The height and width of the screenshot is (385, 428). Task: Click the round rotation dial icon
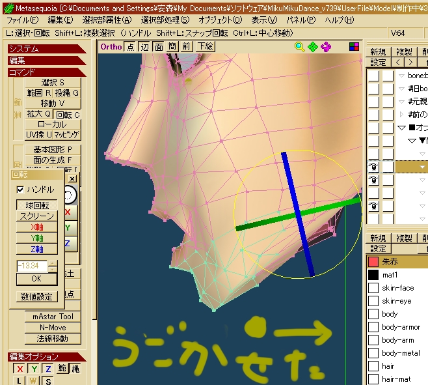pyautogui.click(x=70, y=195)
